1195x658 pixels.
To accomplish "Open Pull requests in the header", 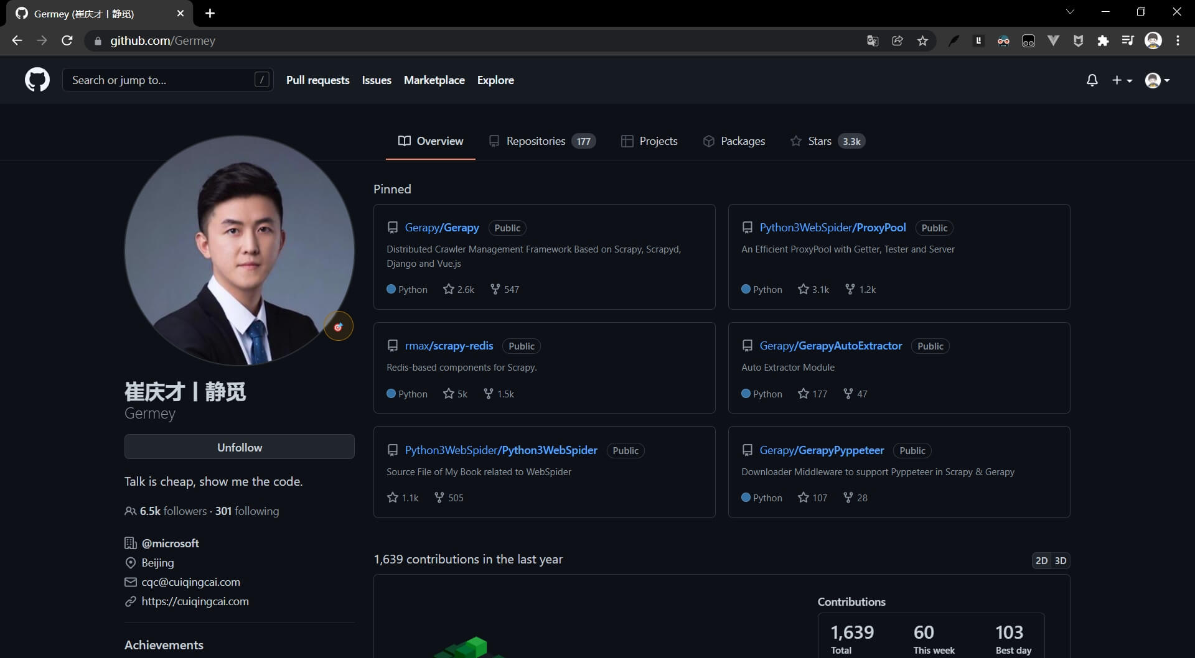I will coord(317,80).
